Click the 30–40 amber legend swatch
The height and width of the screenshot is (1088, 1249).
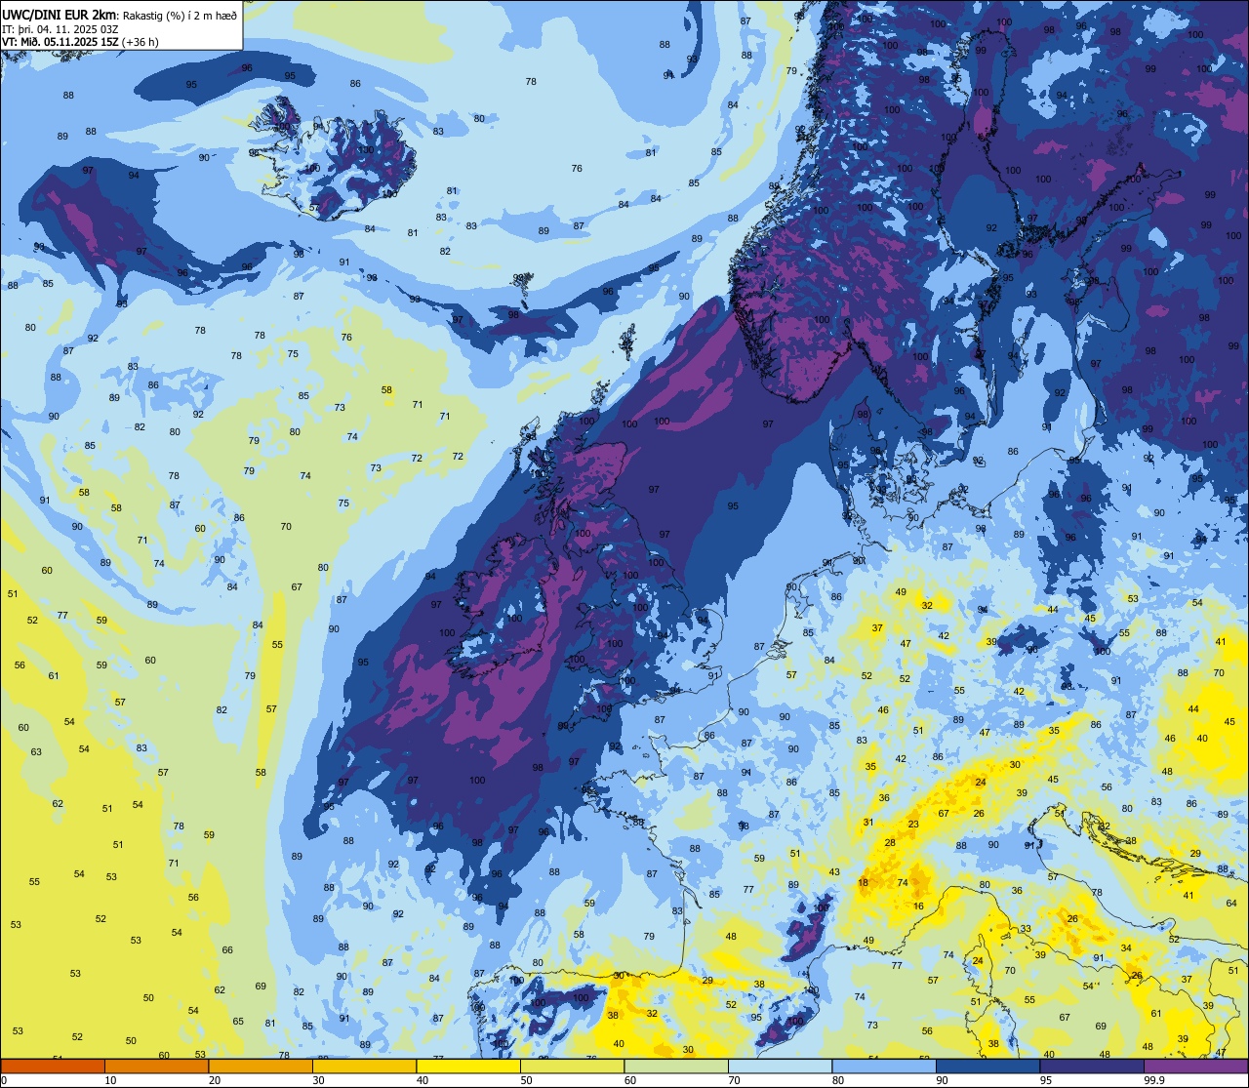pos(364,1067)
